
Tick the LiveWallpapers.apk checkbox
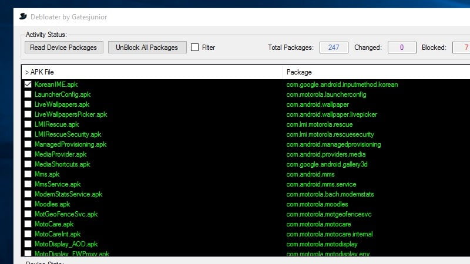28,104
